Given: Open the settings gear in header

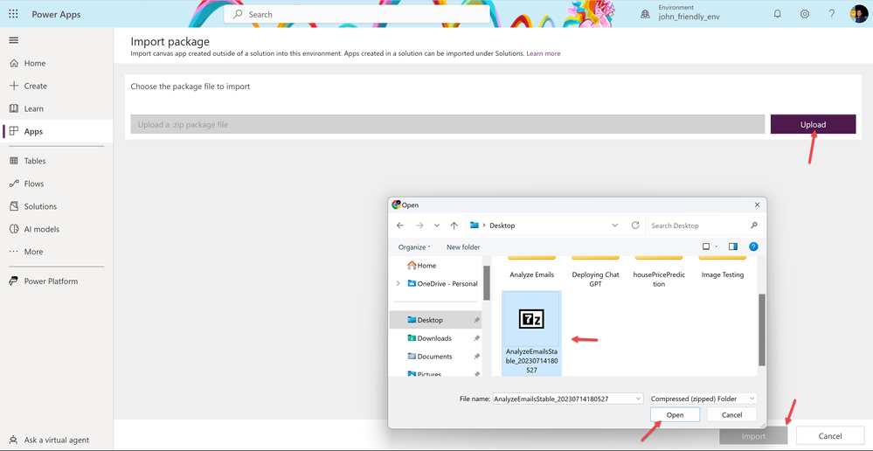Looking at the screenshot, I should [805, 14].
